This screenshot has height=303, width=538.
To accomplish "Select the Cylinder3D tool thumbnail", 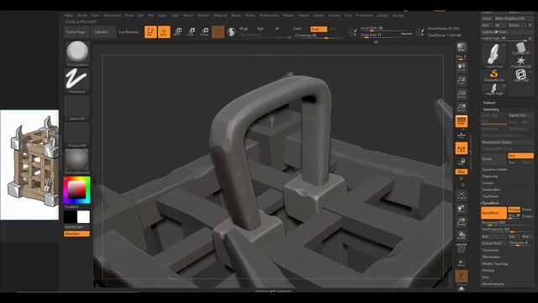I will point(521,49).
